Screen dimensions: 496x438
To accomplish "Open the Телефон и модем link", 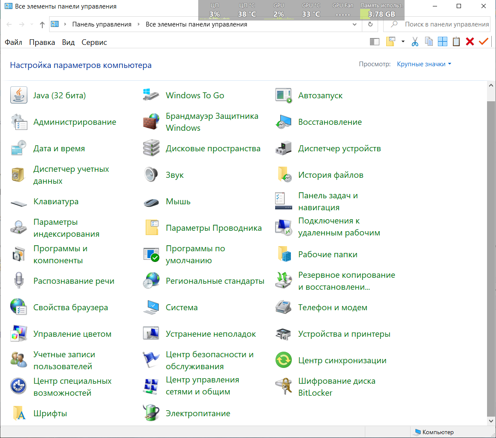I will [333, 307].
